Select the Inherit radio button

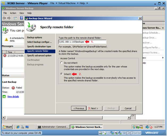[x=61, y=74]
